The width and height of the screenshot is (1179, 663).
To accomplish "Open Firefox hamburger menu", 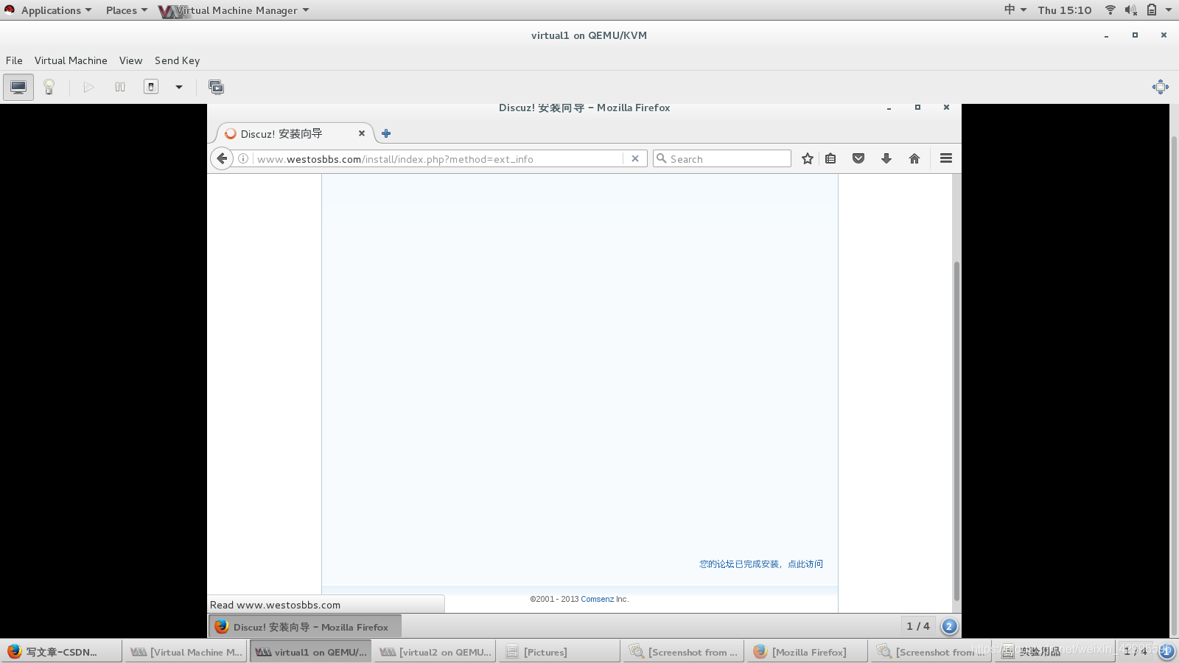I will (946, 158).
